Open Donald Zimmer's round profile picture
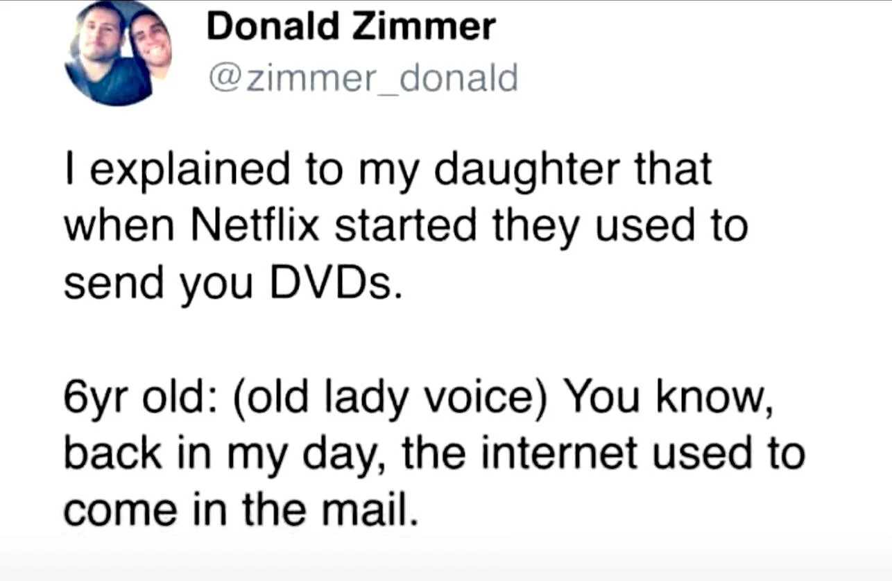This screenshot has height=581, width=892. pyautogui.click(x=119, y=54)
